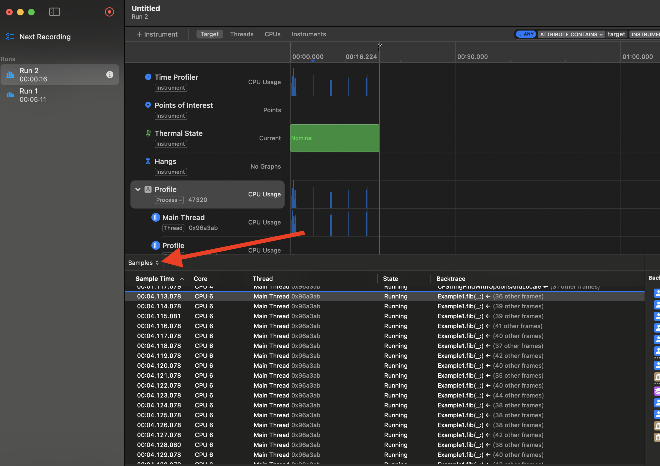Image resolution: width=660 pixels, height=466 pixels.
Task: Switch to the CPUs tab
Action: click(272, 34)
